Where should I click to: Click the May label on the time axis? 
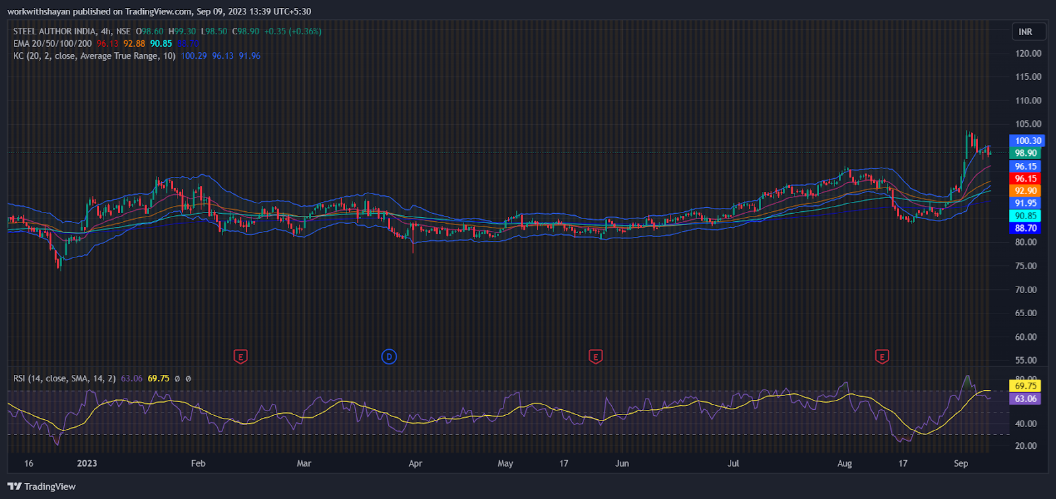(506, 463)
